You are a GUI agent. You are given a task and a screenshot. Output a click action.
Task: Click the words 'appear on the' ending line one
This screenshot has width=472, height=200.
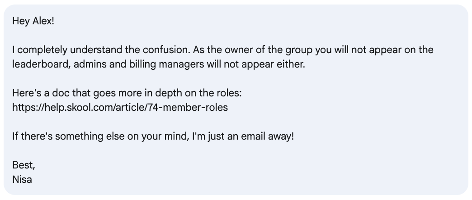tap(401, 50)
